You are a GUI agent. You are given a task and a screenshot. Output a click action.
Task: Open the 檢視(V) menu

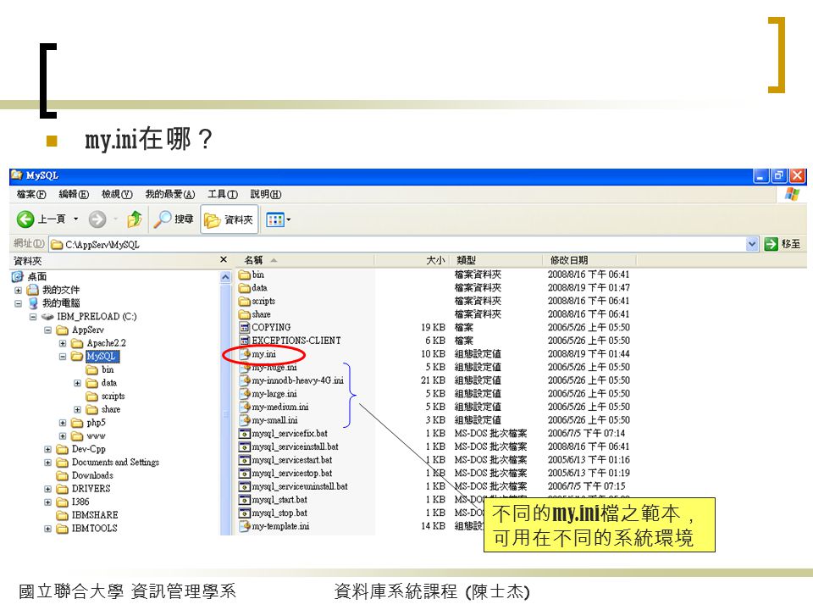(117, 195)
